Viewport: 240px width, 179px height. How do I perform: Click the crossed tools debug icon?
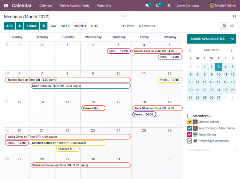coord(169,6)
